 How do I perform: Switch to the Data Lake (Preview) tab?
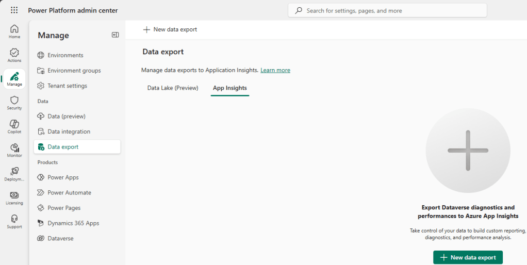point(173,88)
